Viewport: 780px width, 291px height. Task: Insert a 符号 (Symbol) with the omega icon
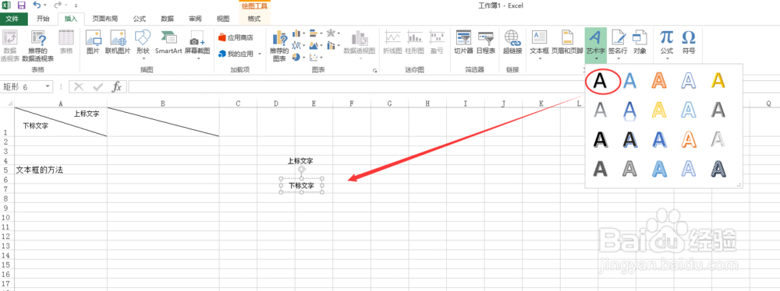pyautogui.click(x=689, y=42)
